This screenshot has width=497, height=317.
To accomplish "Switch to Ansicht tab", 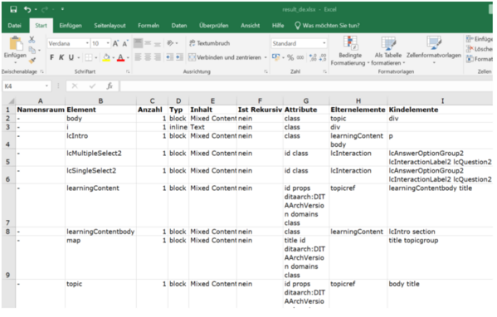I will (x=250, y=26).
